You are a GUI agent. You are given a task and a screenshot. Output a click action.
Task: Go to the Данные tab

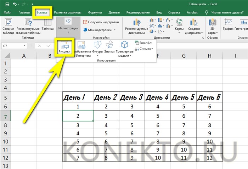pos(114,12)
